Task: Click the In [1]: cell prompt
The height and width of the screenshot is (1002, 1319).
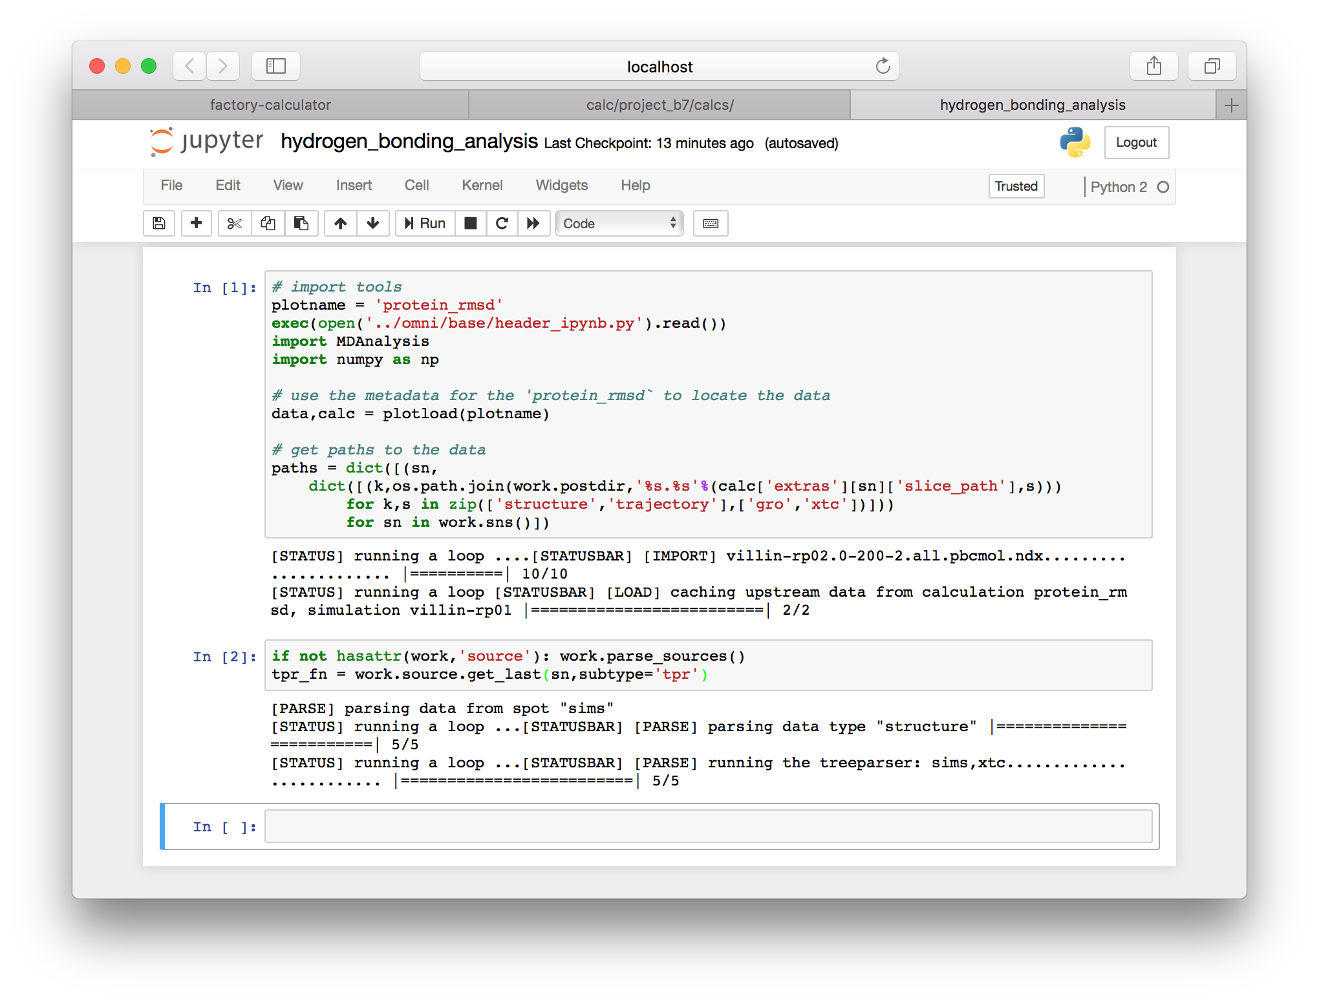Action: [224, 288]
